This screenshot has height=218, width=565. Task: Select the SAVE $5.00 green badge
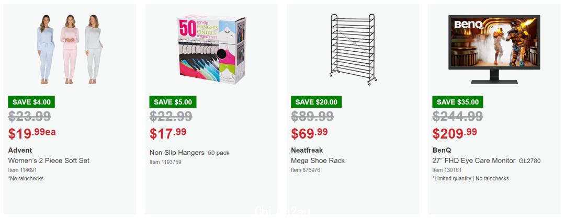coord(173,102)
